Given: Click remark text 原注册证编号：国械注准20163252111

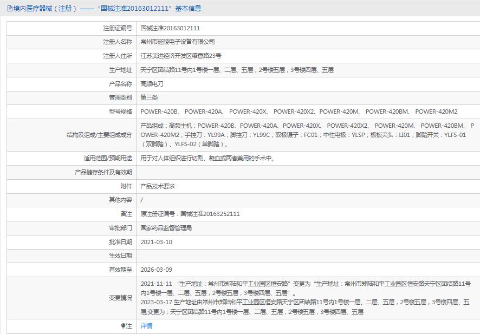Looking at the screenshot, I should [x=190, y=214].
